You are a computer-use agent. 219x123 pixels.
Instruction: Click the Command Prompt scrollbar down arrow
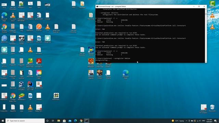(x=206, y=62)
